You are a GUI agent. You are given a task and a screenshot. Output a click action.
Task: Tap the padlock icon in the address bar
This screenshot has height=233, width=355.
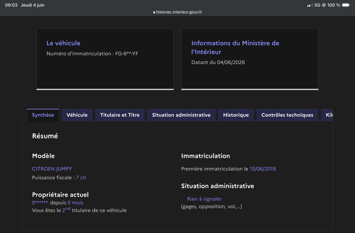[154, 12]
